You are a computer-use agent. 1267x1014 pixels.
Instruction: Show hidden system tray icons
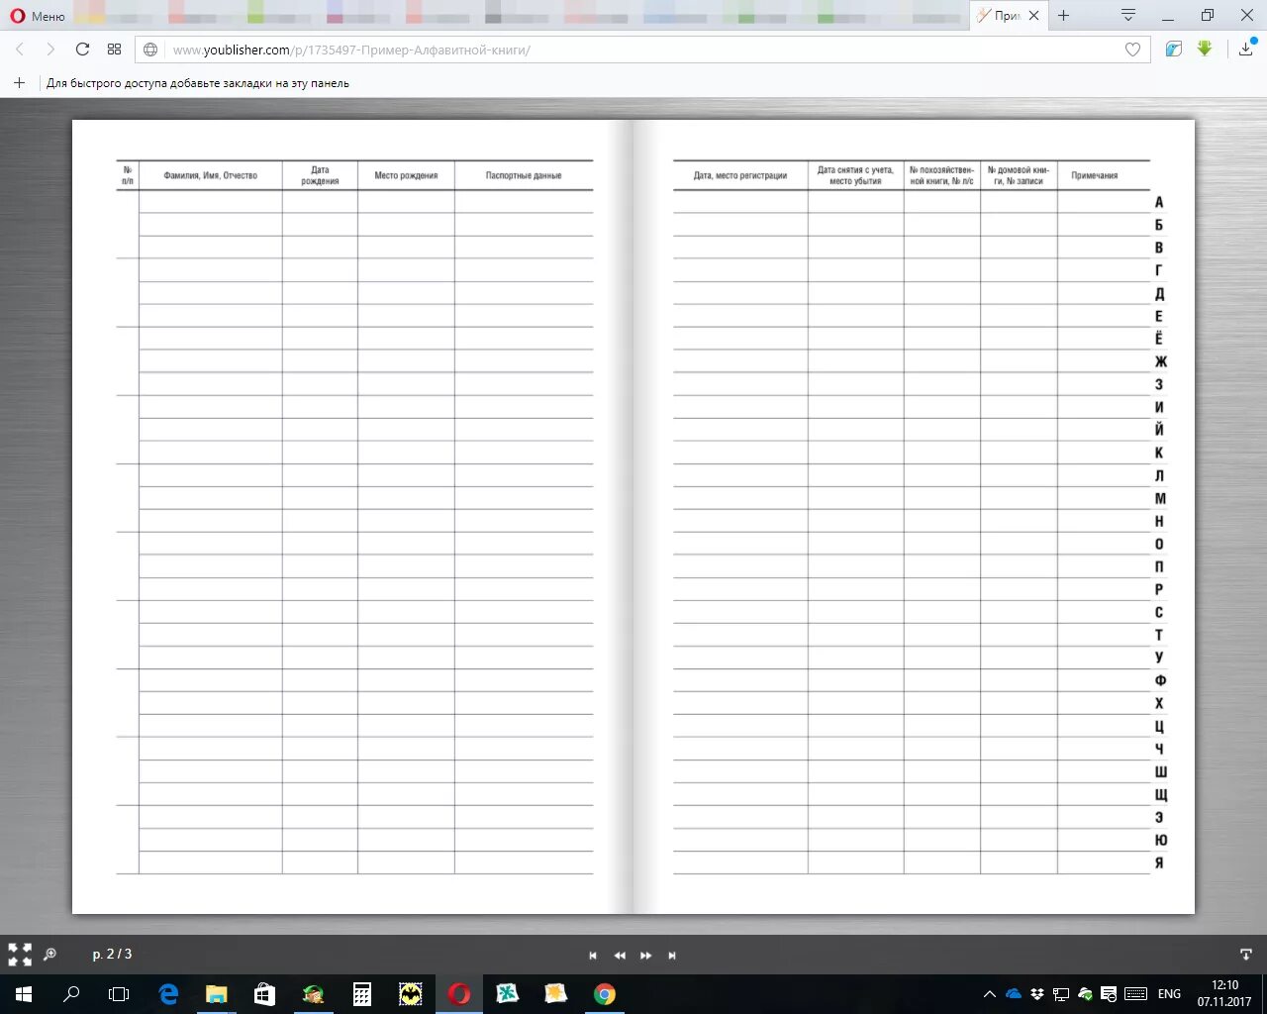pyautogui.click(x=989, y=994)
